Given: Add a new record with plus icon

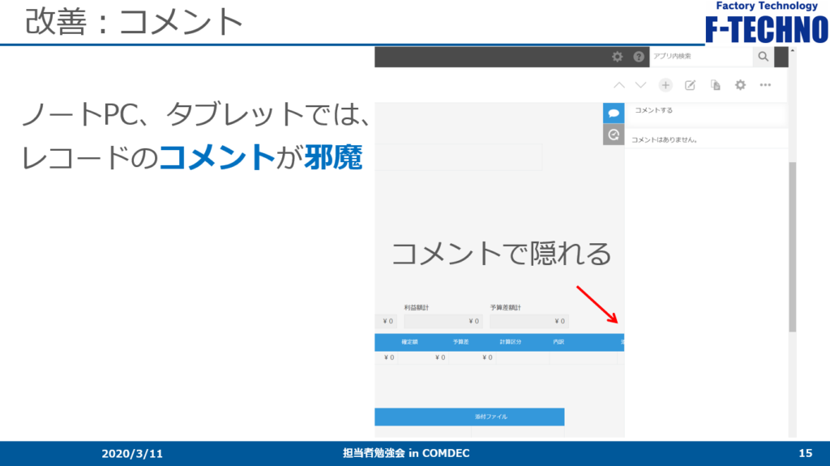Looking at the screenshot, I should 665,85.
